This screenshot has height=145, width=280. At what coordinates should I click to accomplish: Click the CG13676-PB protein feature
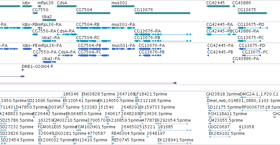[150, 55]
